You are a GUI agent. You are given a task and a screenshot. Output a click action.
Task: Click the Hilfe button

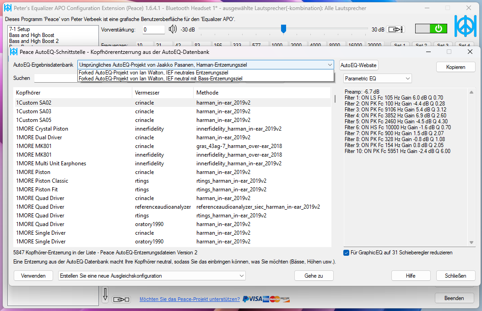click(411, 276)
